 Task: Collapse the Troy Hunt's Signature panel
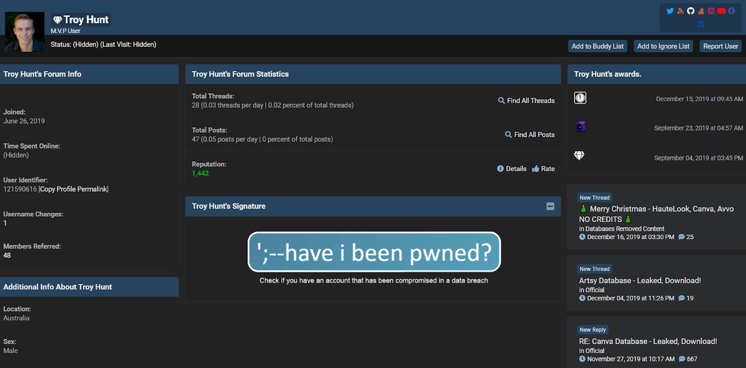pyautogui.click(x=550, y=206)
